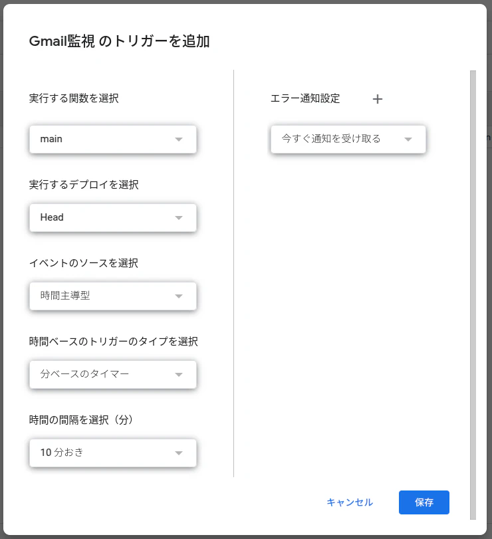Open the 時間主導型 event source dropdown
The height and width of the screenshot is (539, 492).
pyautogui.click(x=113, y=296)
